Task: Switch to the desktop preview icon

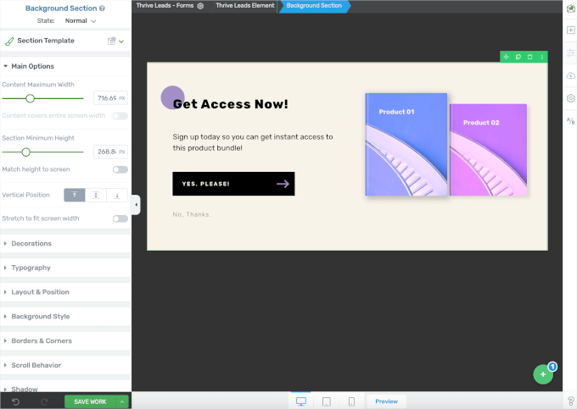Action: pyautogui.click(x=301, y=401)
